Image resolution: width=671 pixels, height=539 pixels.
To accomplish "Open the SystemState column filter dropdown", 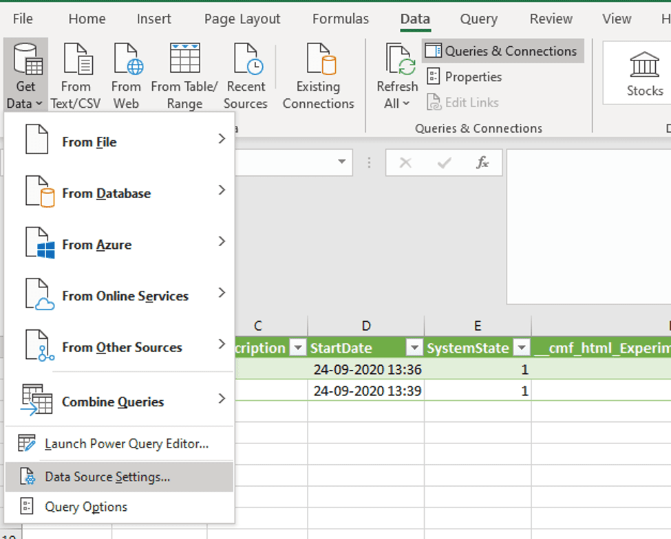I will point(521,348).
